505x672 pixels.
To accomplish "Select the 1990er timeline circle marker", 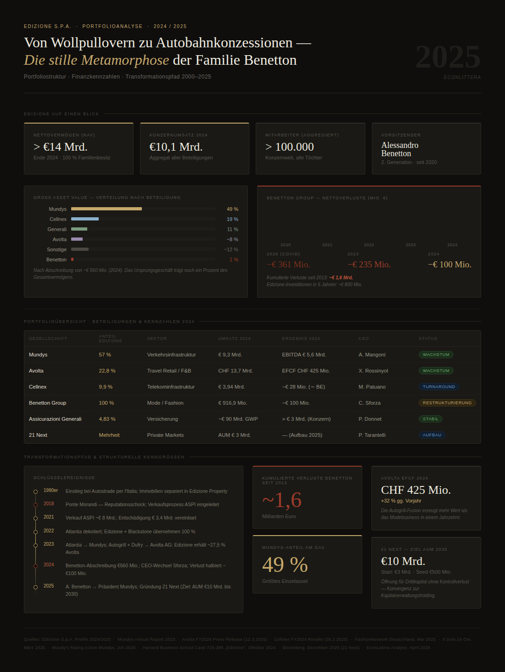I will tap(35, 491).
